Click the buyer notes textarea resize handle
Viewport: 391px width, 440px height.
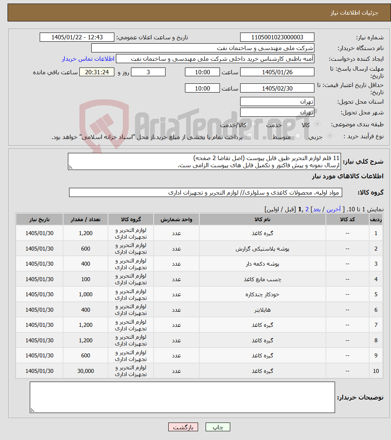[32, 410]
